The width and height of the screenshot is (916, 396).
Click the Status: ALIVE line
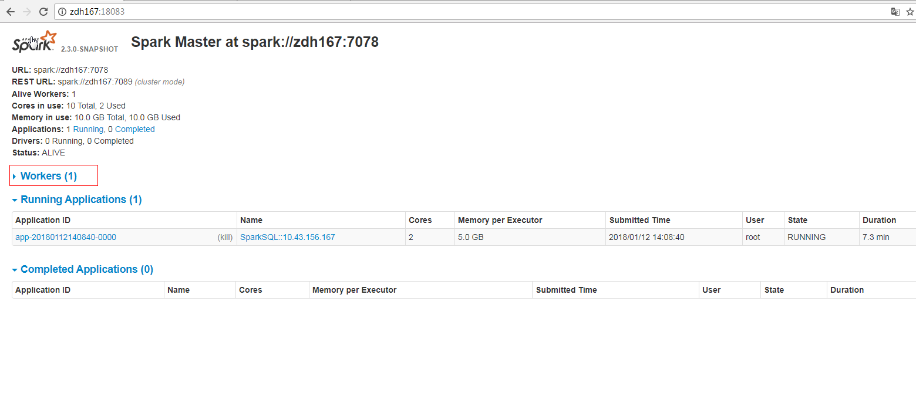[x=39, y=153]
